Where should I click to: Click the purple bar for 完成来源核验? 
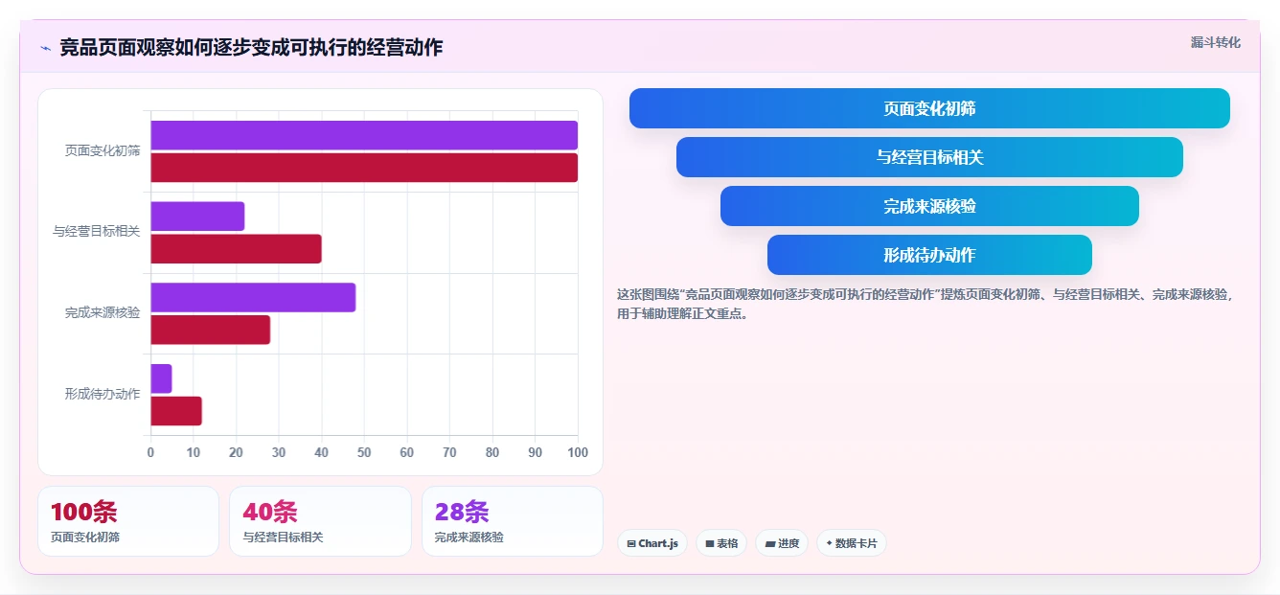click(253, 297)
